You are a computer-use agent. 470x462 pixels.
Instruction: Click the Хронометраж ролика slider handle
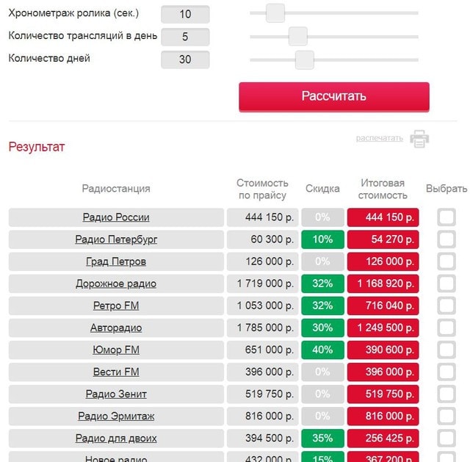click(x=275, y=13)
